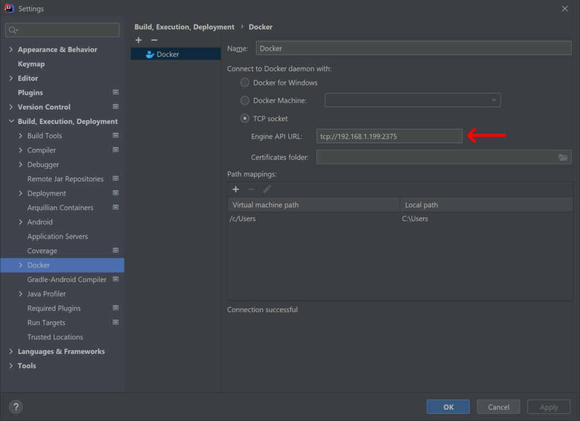This screenshot has width=580, height=421.
Task: Expand the Android node
Action: 20,222
